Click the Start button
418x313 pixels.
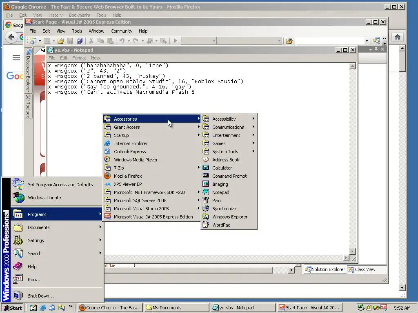[x=12, y=308]
